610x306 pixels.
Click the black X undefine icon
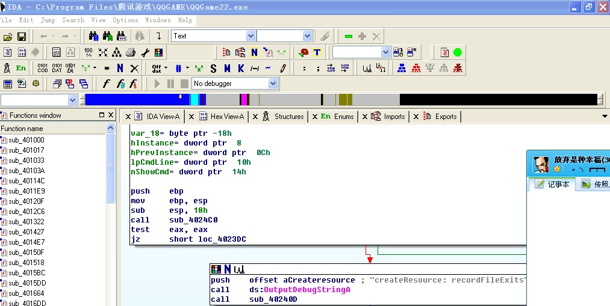pos(135,69)
